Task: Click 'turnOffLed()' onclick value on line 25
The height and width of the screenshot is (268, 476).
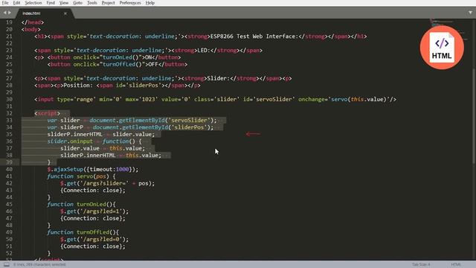Action: click(124, 65)
